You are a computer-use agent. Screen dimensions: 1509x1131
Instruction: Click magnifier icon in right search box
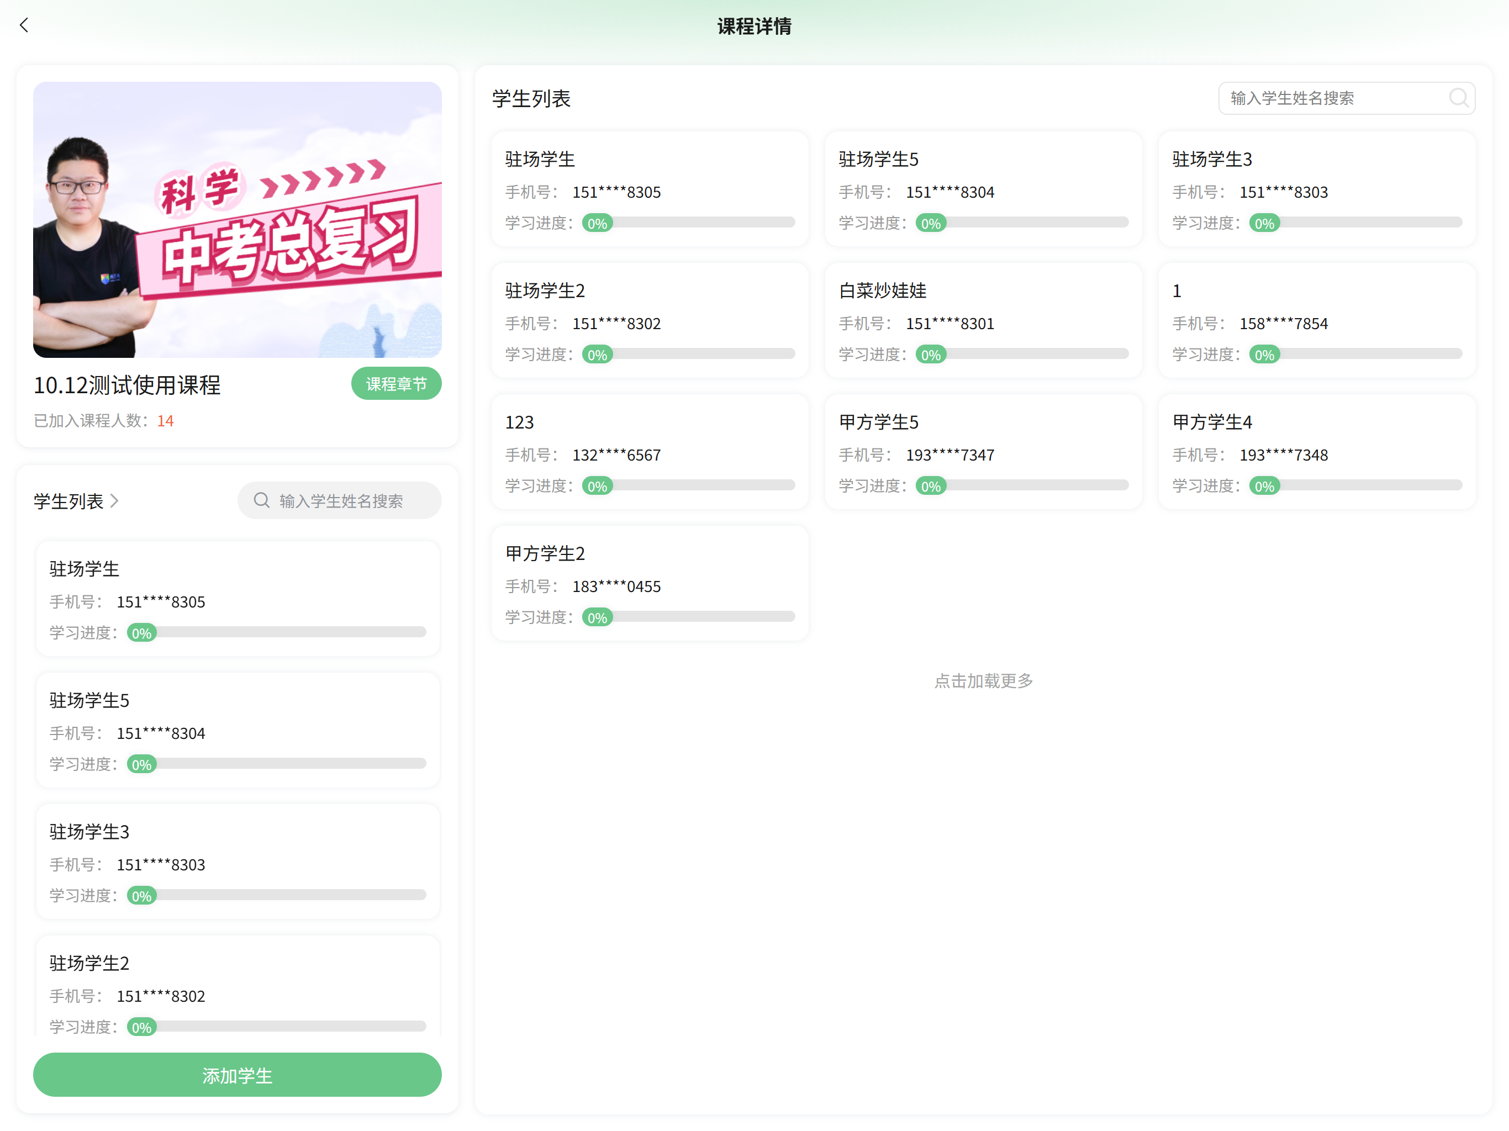(1458, 98)
